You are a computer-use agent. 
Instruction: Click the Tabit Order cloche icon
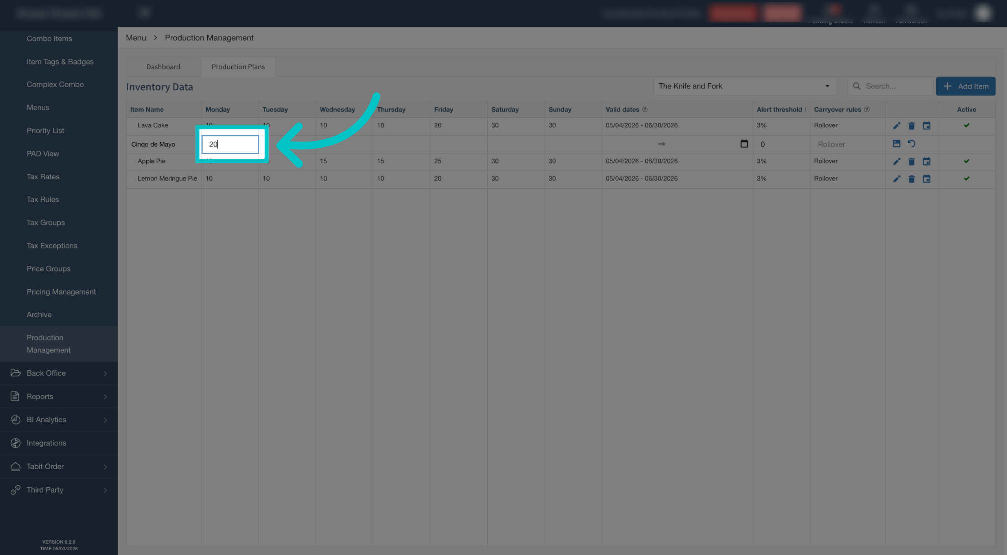15,467
